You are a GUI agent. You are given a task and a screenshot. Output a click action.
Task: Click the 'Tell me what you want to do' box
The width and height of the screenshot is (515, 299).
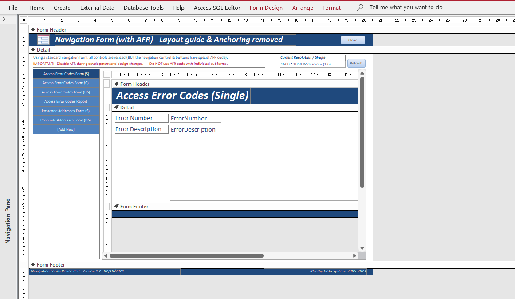[405, 7]
